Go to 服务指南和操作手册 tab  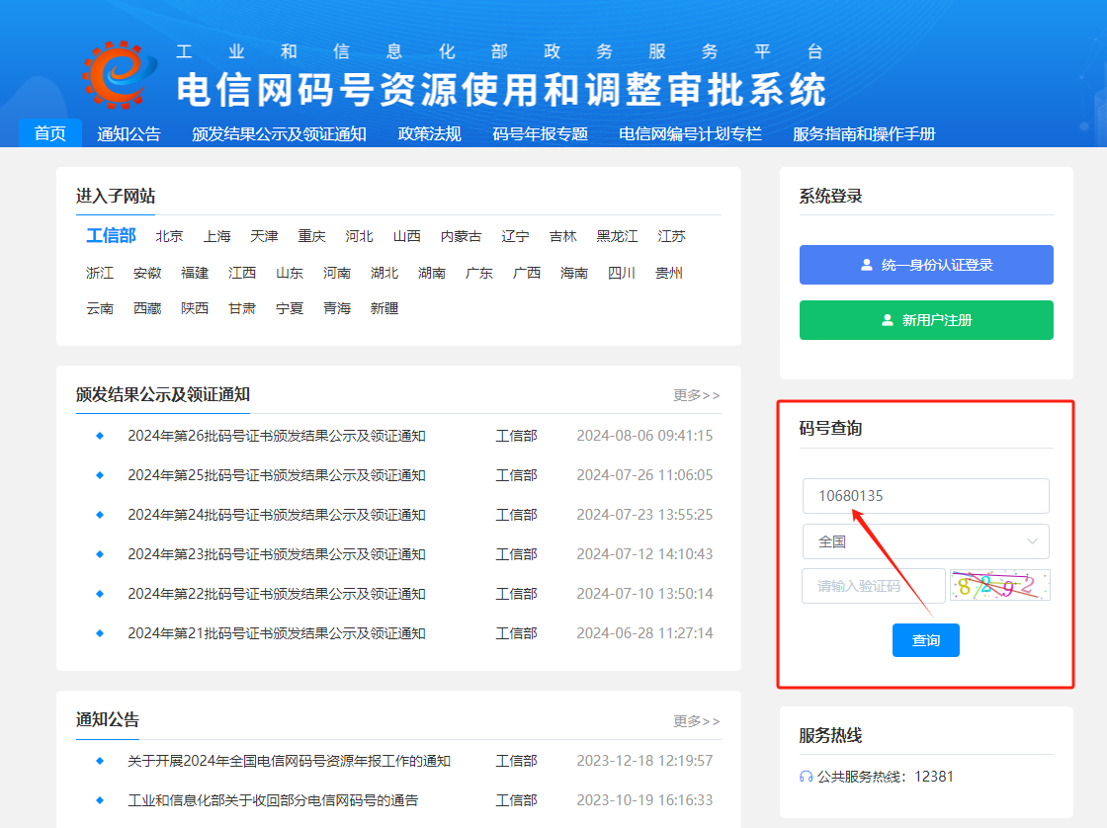[x=864, y=134]
